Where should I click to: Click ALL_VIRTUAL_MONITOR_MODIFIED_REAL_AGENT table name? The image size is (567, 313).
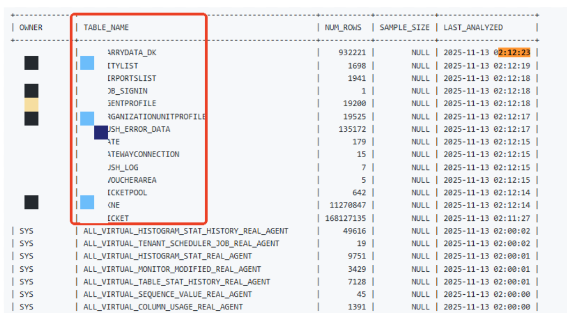[172, 269]
